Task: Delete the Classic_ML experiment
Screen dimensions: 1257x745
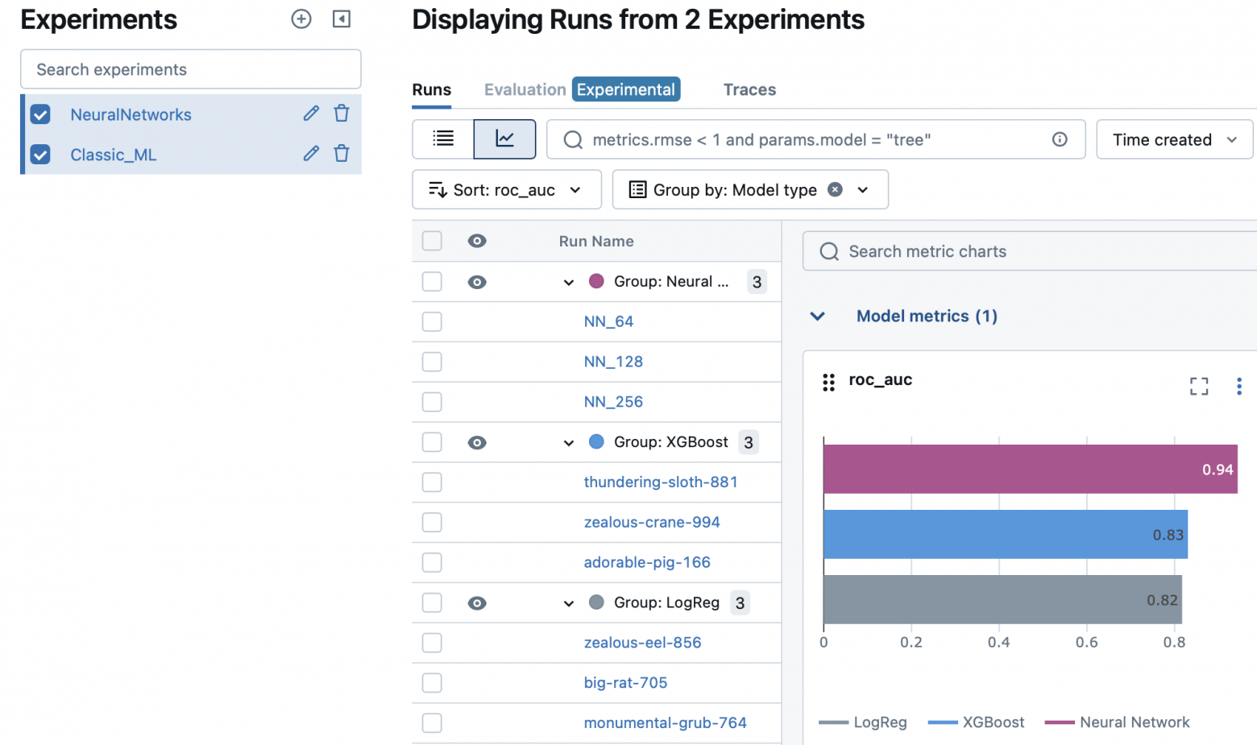Action: [342, 154]
